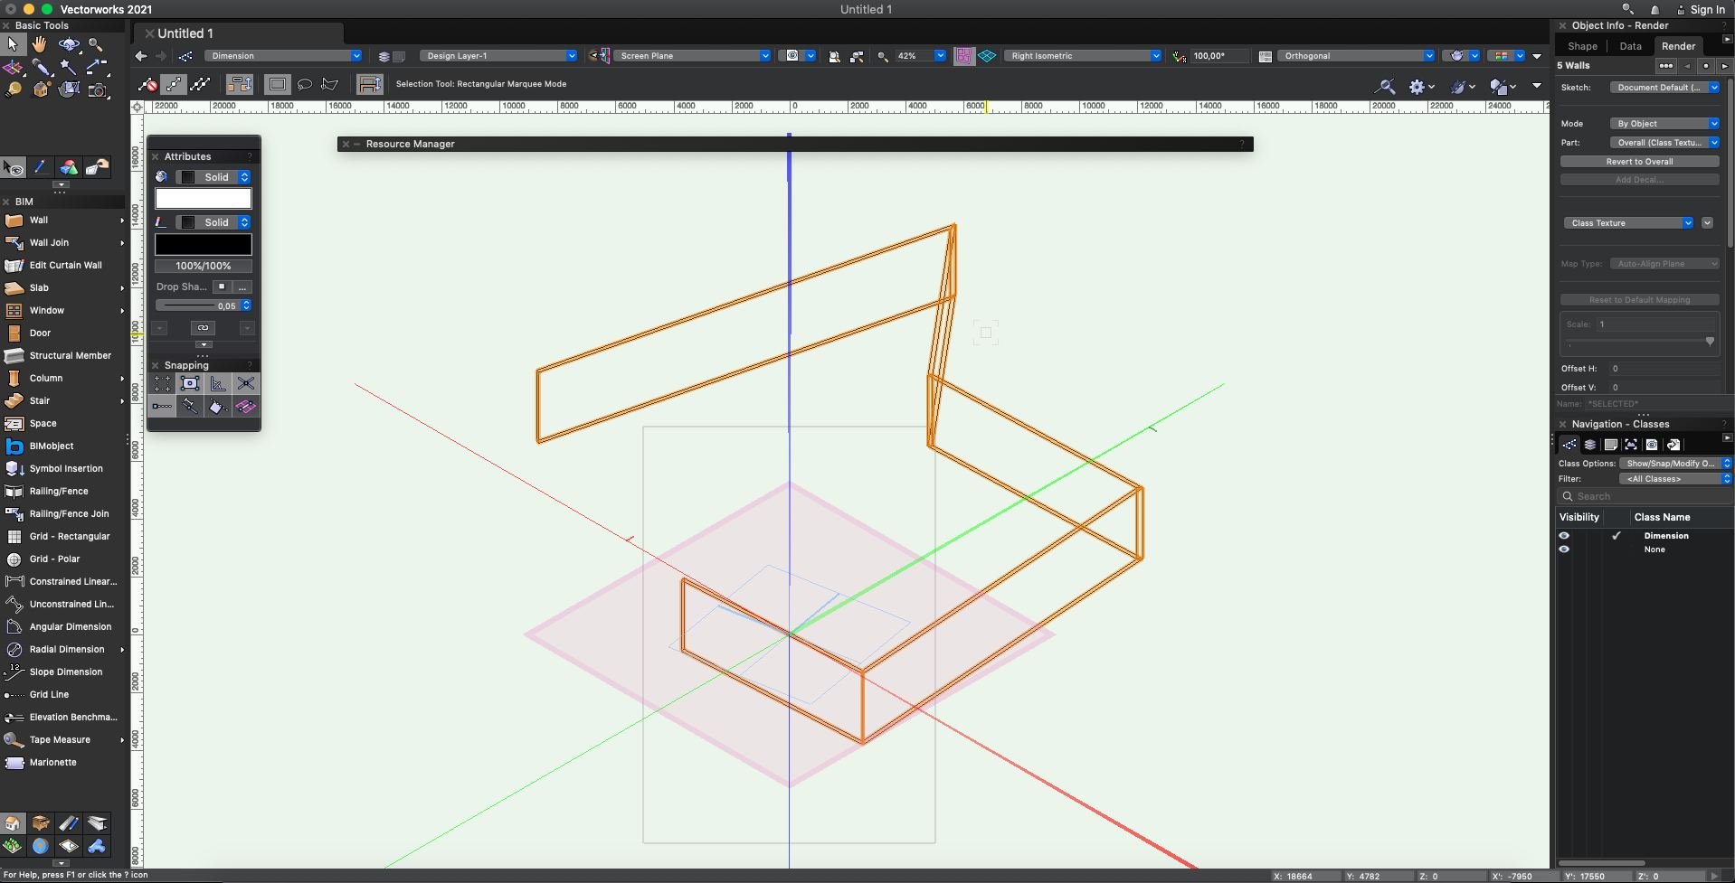Select the Flyover tool
Viewport: 1735px width, 883px height.
69,44
